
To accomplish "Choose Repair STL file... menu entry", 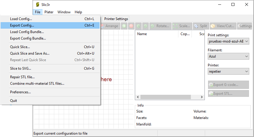I will pos(50,77).
